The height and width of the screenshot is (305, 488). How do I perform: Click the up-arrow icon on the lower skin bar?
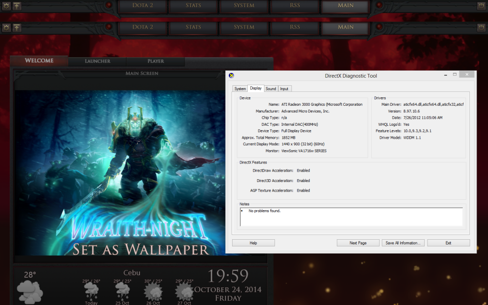pyautogui.click(x=17, y=28)
